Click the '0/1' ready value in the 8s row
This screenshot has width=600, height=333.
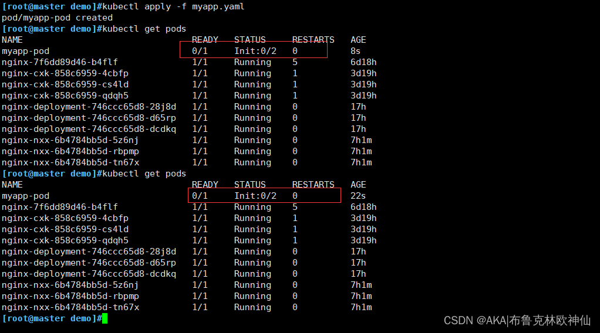point(200,51)
